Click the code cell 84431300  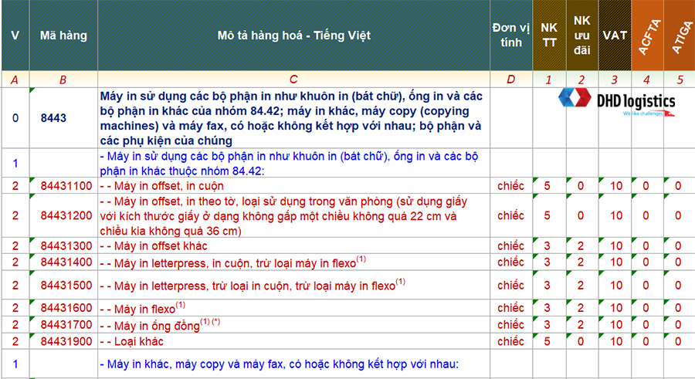click(66, 245)
